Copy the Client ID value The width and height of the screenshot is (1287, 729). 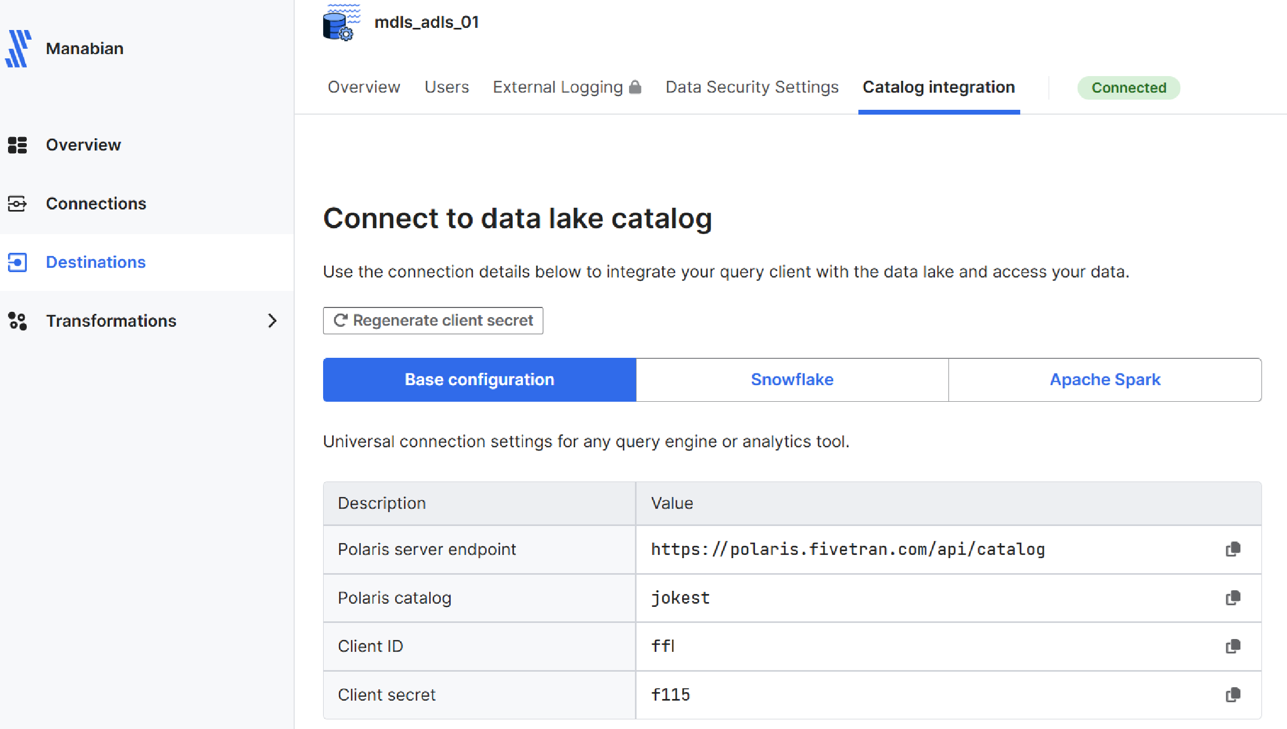coord(1233,647)
